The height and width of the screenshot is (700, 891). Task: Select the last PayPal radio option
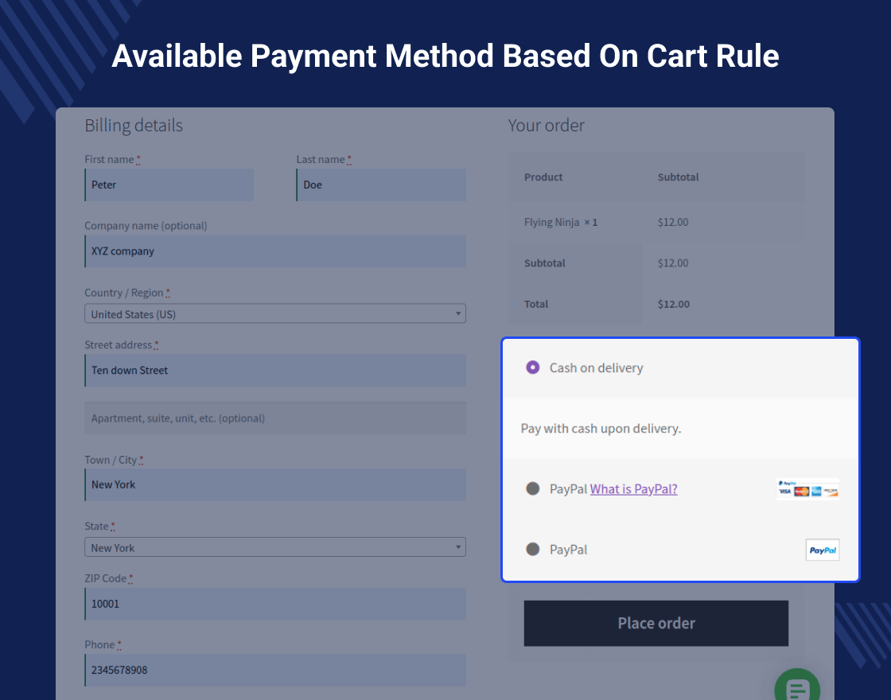tap(533, 550)
